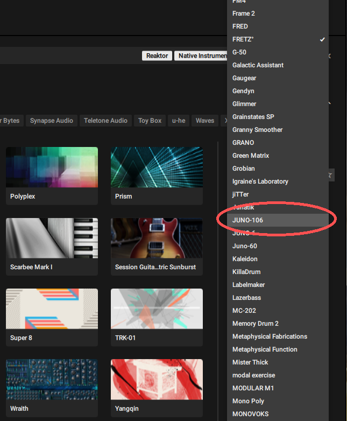This screenshot has width=347, height=421.
Task: Select the highlighted JUNO-106 entry
Action: [x=278, y=220]
